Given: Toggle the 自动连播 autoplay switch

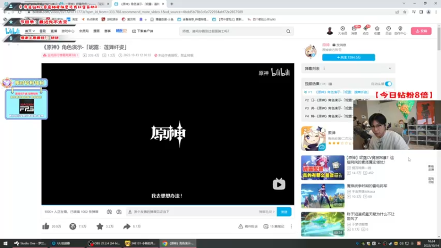Looking at the screenshot, I should tap(389, 84).
